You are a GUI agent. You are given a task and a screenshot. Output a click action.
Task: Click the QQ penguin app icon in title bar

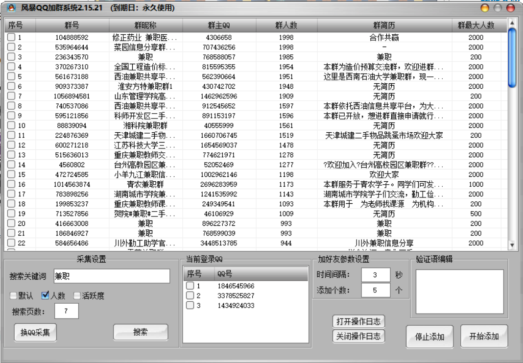click(12, 7)
